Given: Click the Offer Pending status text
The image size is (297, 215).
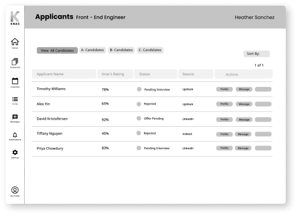Looking at the screenshot, I should coord(154,118).
